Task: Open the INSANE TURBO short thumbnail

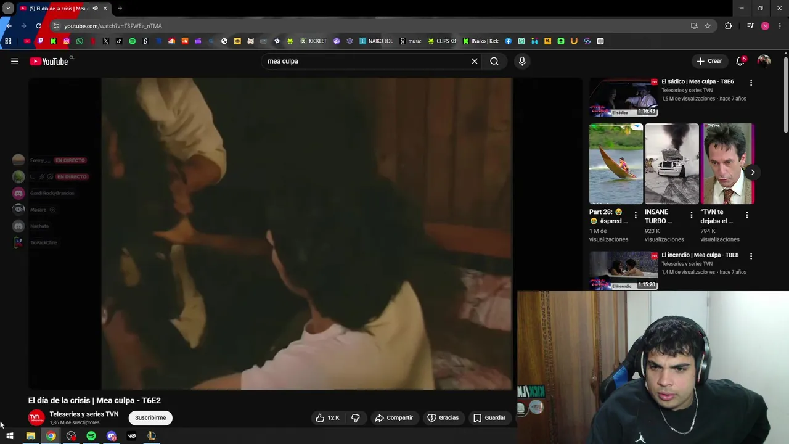Action: [671, 163]
